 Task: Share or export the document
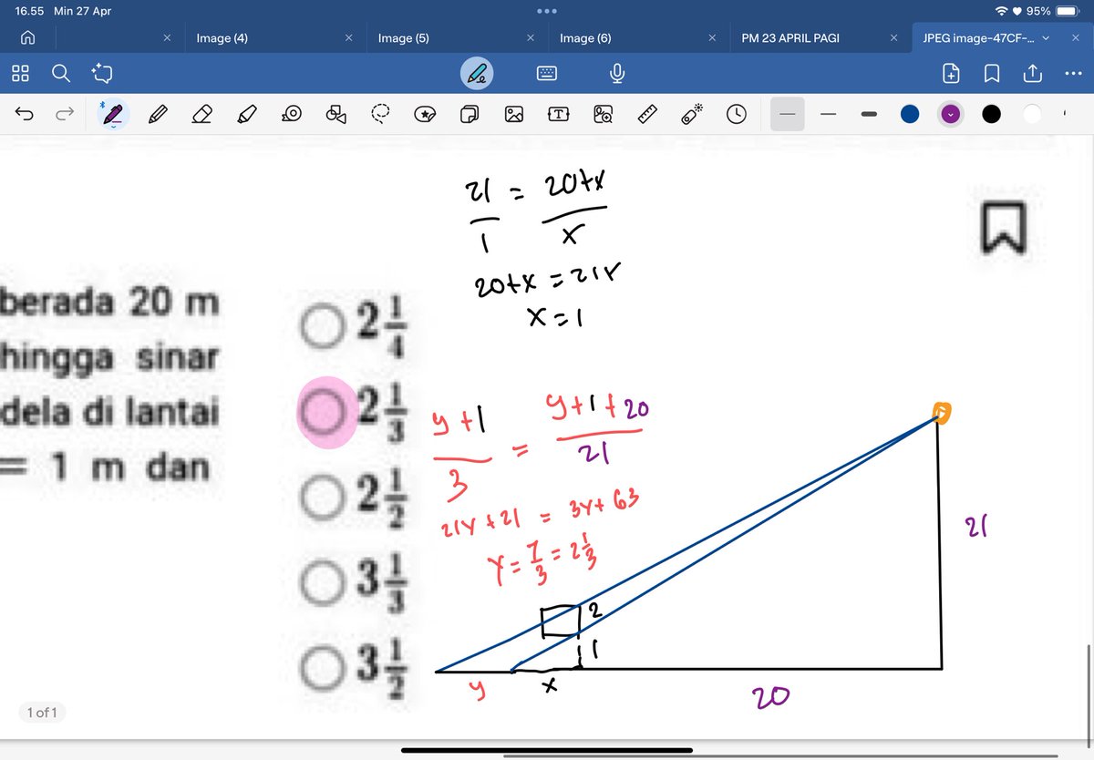pos(1033,73)
